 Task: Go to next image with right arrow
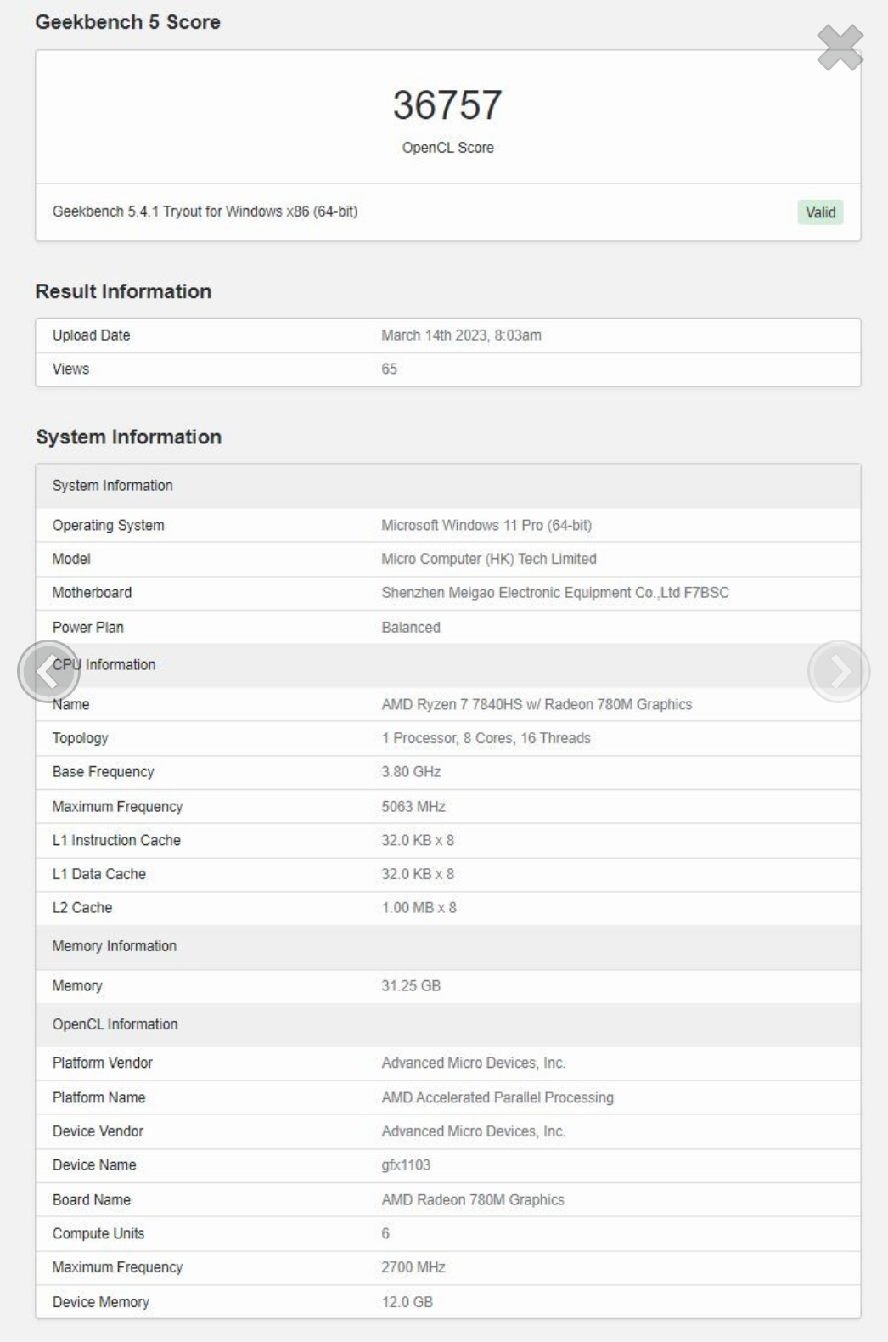pyautogui.click(x=839, y=671)
